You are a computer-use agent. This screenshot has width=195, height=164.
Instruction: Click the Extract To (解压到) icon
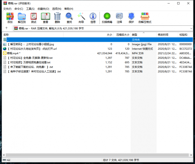22,18
